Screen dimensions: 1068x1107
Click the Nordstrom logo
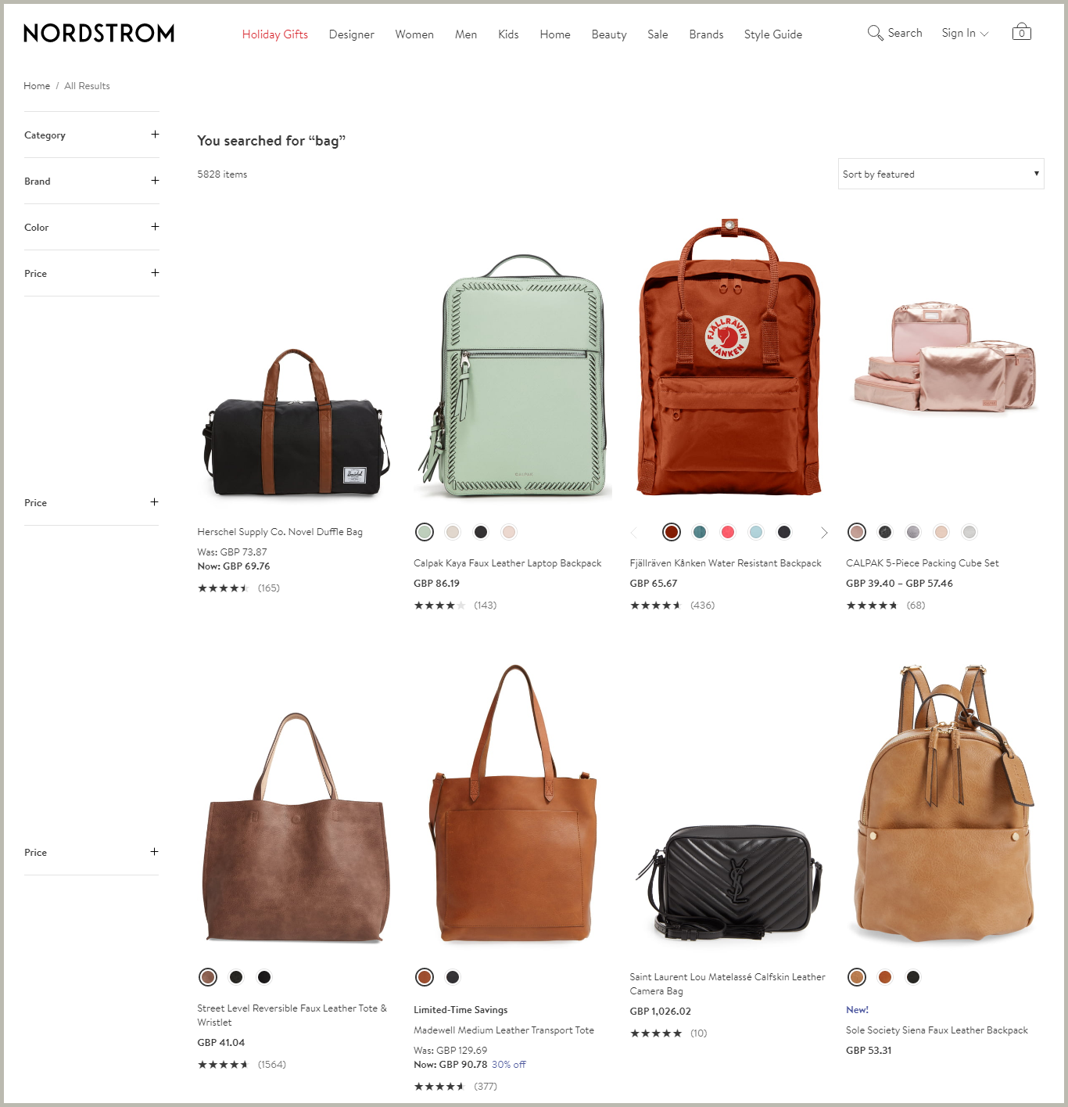[99, 34]
